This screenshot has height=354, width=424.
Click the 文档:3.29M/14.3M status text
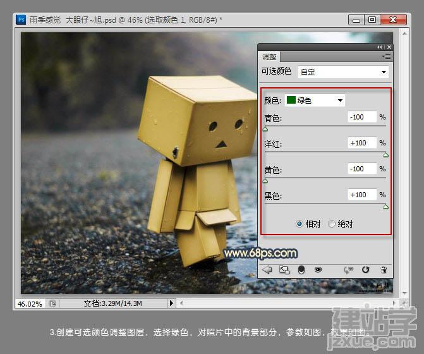[112, 303]
